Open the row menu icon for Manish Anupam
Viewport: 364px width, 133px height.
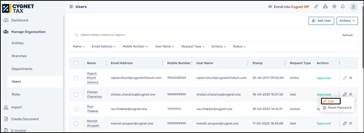[351, 123]
